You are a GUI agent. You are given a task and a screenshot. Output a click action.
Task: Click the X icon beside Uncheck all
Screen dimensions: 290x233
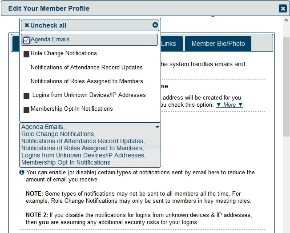click(x=27, y=25)
